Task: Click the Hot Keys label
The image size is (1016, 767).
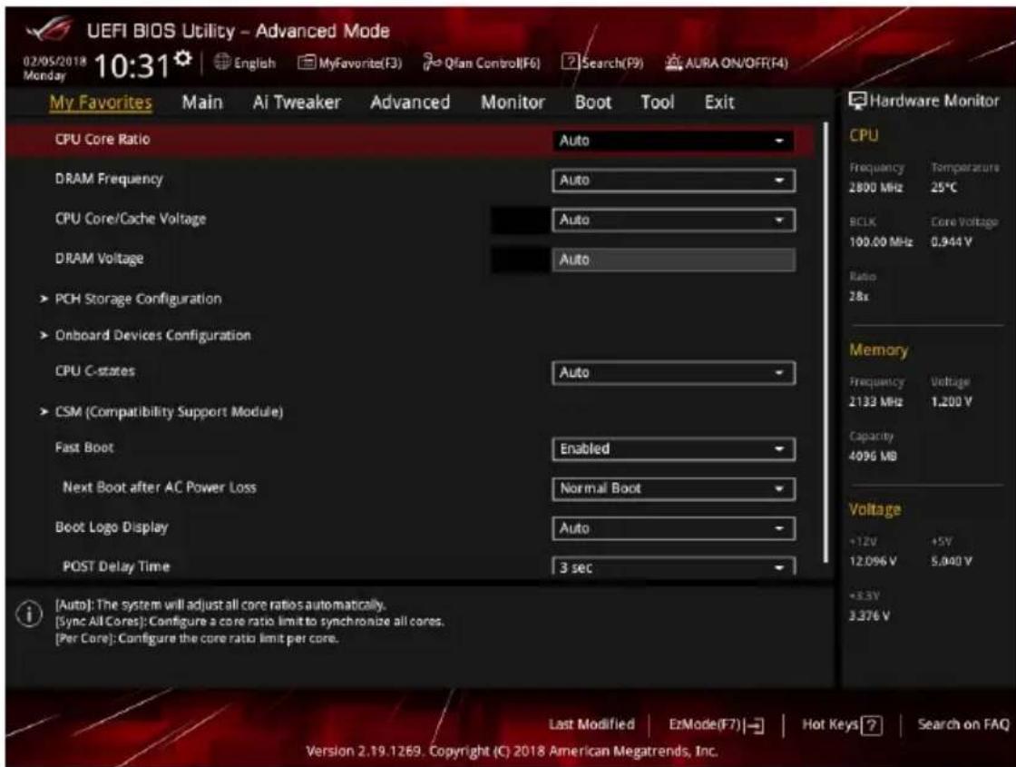Action: click(830, 724)
